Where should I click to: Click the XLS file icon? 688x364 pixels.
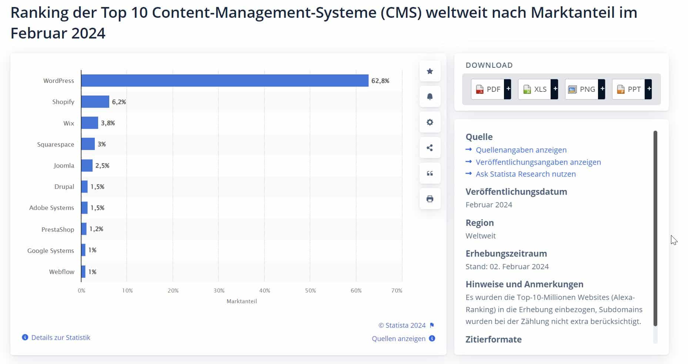pos(527,89)
